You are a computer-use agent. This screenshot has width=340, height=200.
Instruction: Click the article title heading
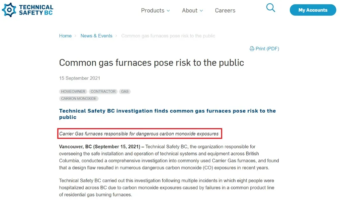151,63
